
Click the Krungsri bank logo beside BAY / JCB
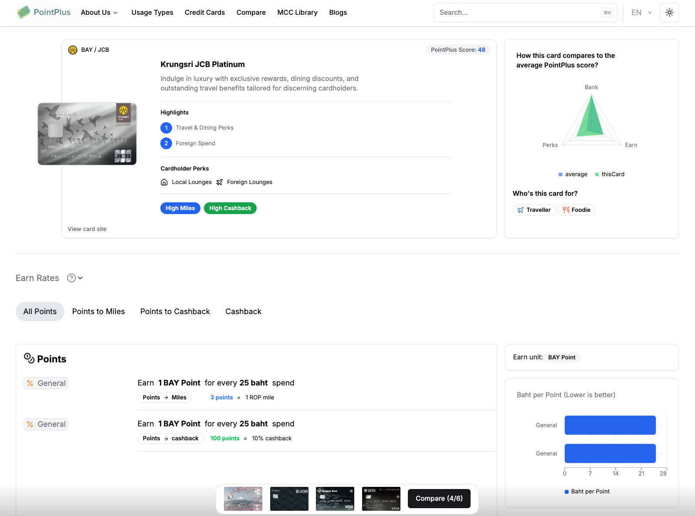pos(73,50)
